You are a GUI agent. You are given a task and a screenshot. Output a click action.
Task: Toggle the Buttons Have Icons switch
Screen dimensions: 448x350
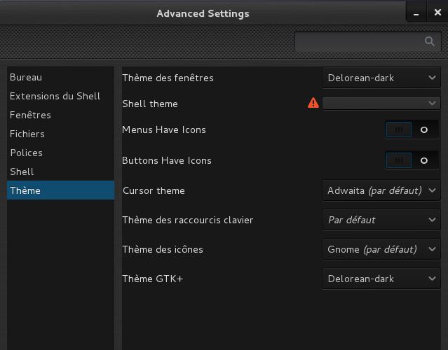point(412,160)
